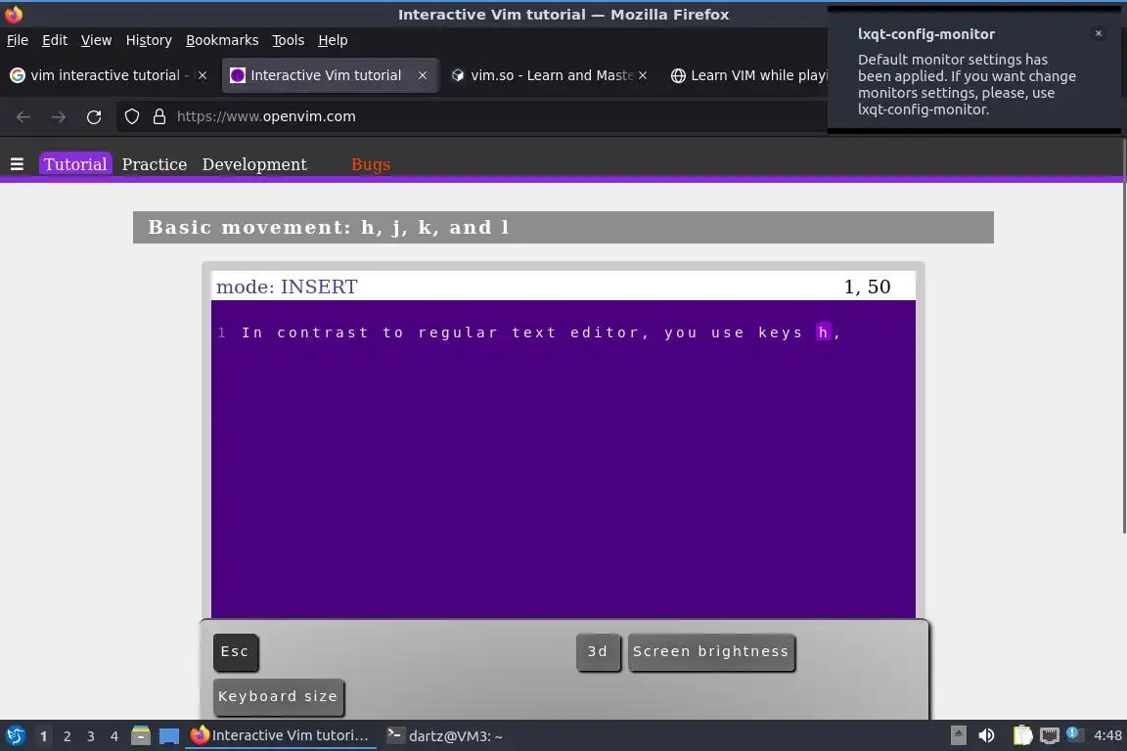Open the File menu
1127x751 pixels.
(18, 40)
